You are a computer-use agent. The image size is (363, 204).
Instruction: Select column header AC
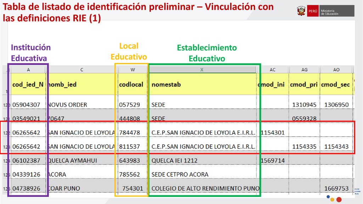pos(273,70)
